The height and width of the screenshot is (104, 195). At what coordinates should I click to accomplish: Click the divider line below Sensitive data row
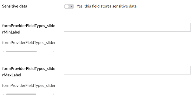[x=96, y=16]
